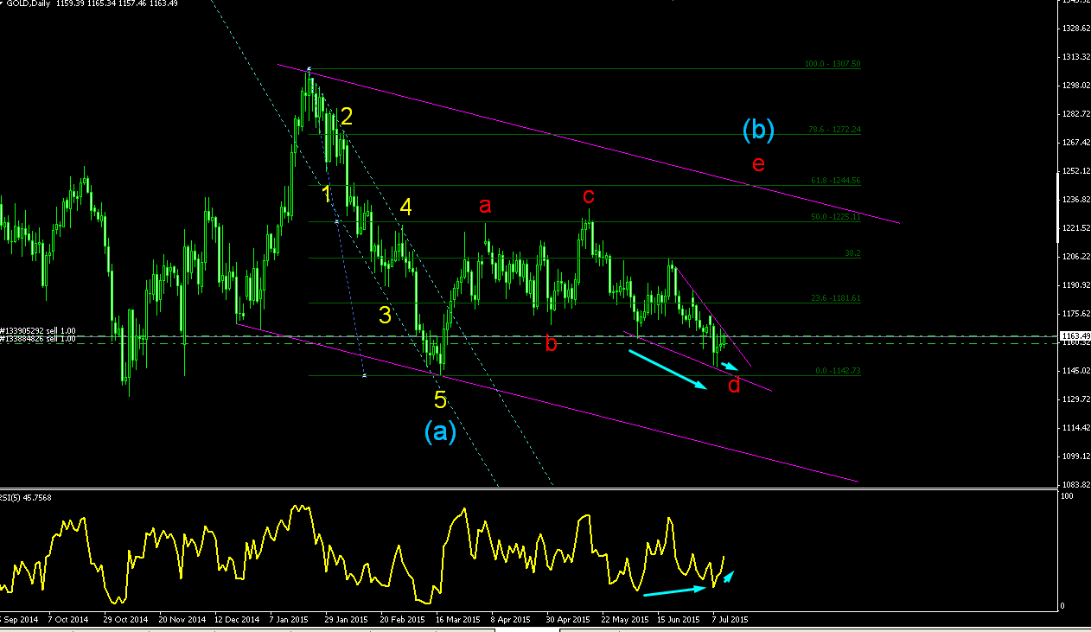Screen dimensions: 1091x632
Task: Click 1145.02 on the price axis
Action: click(1075, 370)
